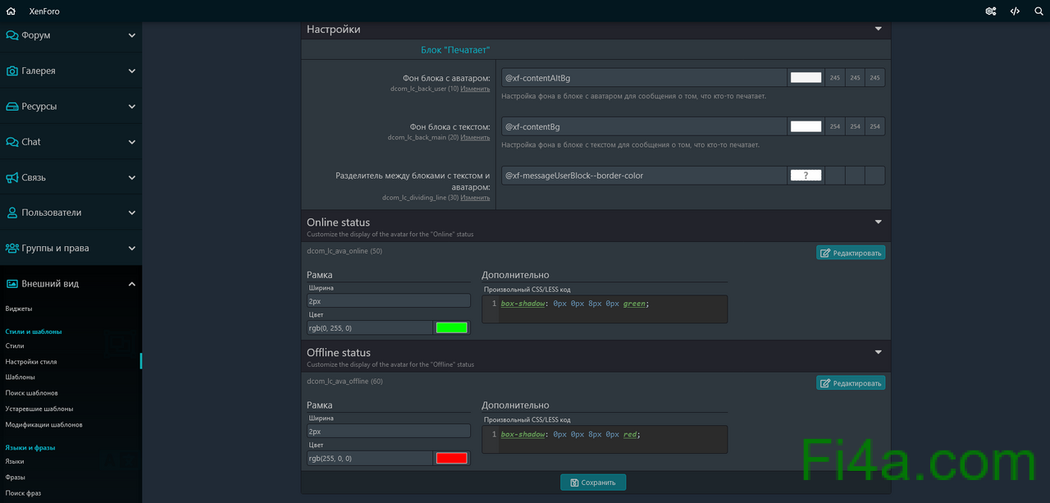
Task: Open Настройки стиля in sidebar
Action: tap(31, 362)
